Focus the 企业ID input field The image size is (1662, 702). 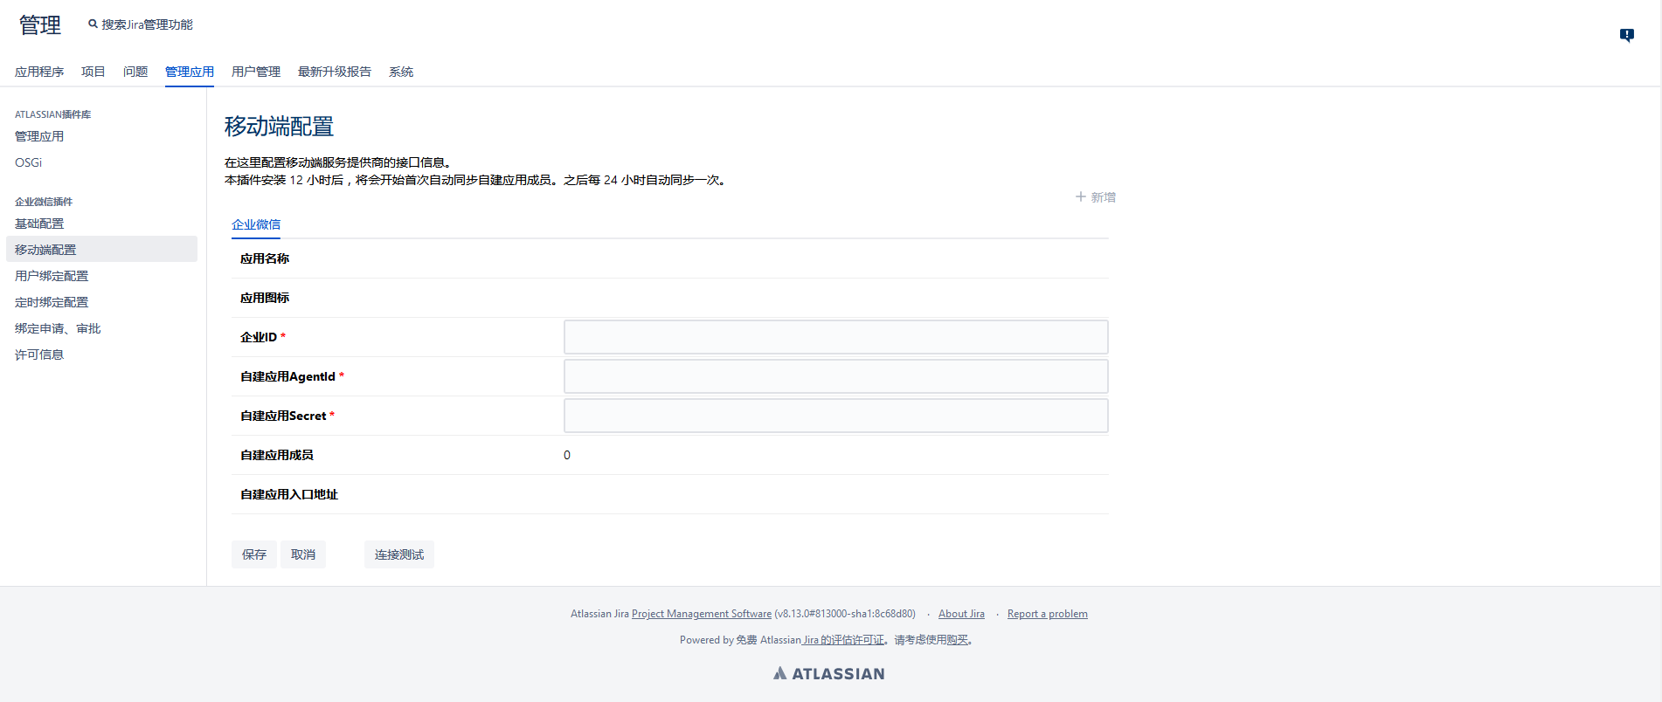(835, 337)
